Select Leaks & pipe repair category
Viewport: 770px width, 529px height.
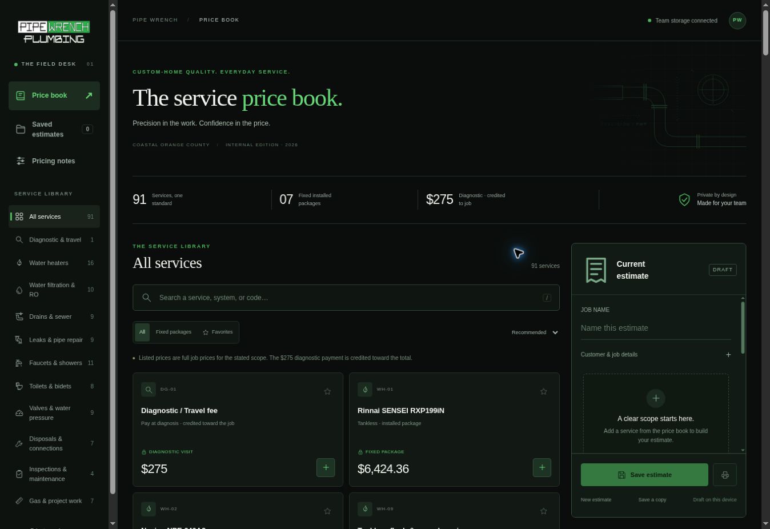[x=54, y=340]
